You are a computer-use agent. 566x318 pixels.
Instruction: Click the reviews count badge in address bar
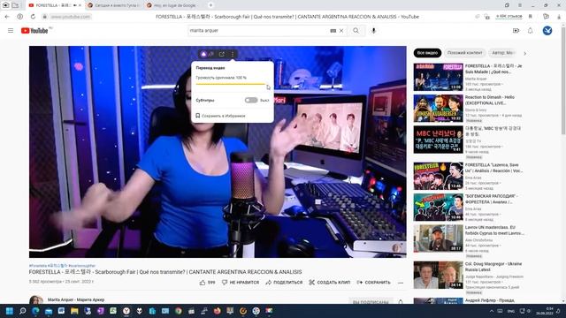tap(509, 17)
